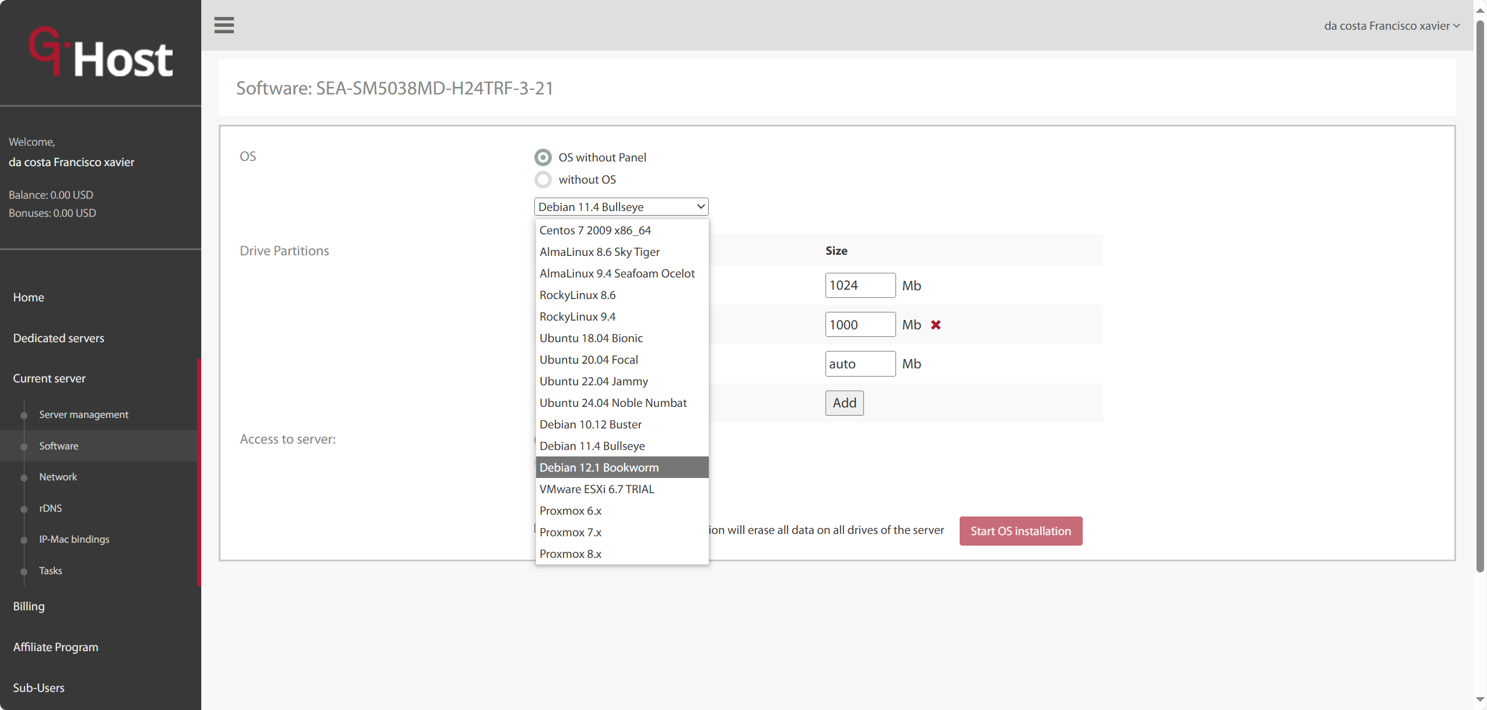Go to rDNS submenu item
The width and height of the screenshot is (1487, 710).
click(50, 508)
